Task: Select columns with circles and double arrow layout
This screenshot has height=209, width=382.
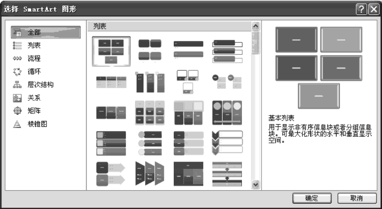Action: (x=227, y=113)
